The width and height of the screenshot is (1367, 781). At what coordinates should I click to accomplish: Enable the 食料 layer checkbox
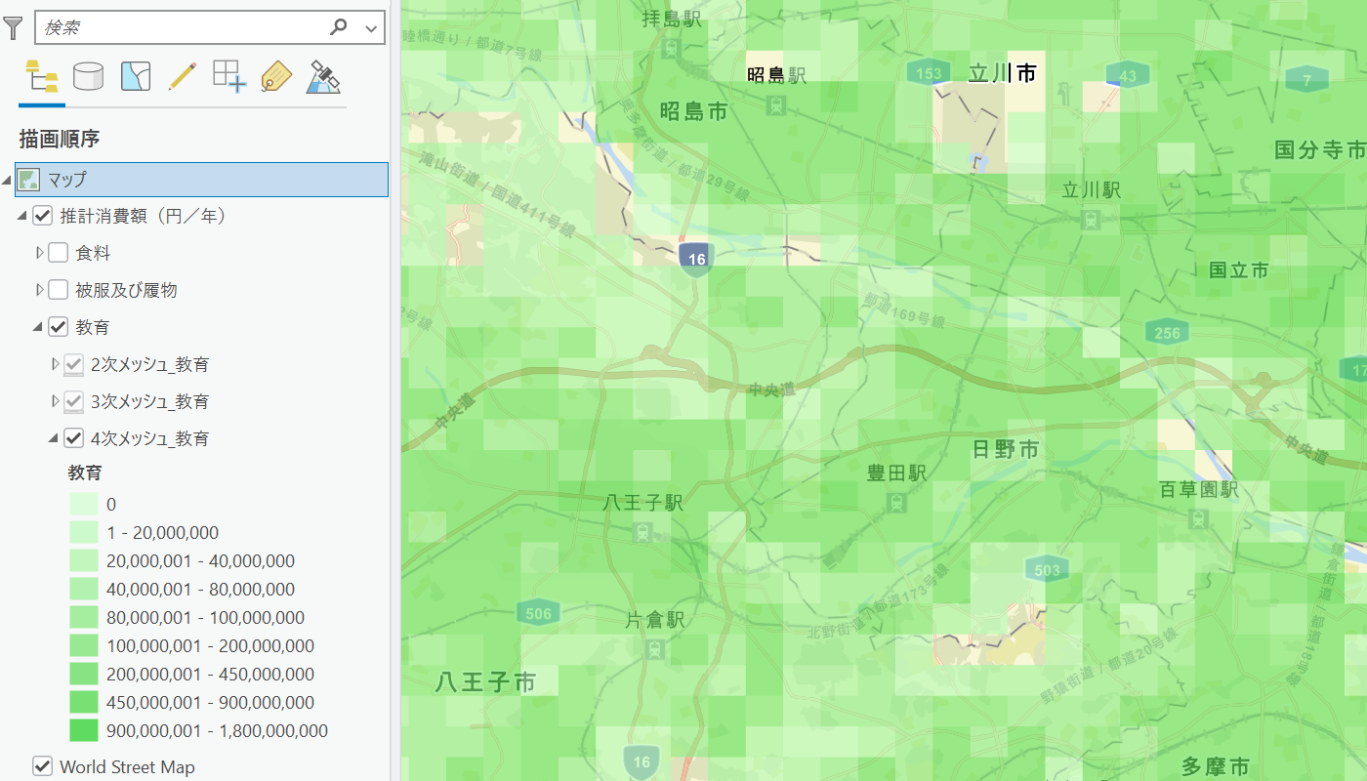point(59,253)
